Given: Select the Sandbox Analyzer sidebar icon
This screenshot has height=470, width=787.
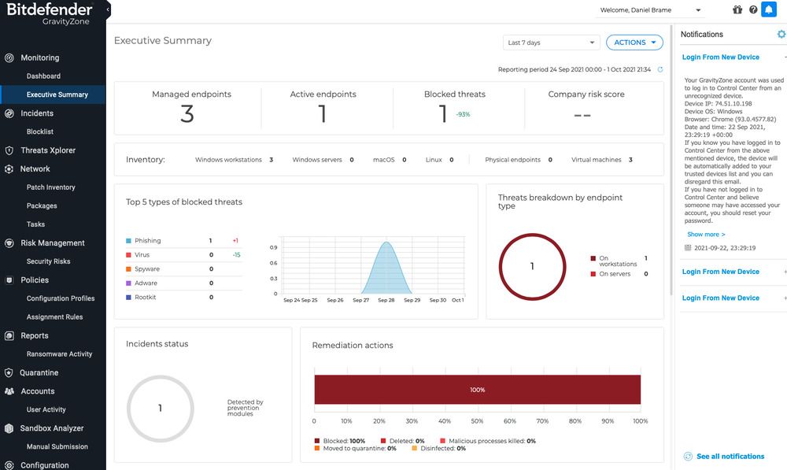Looking at the screenshot, I should pos(8,427).
